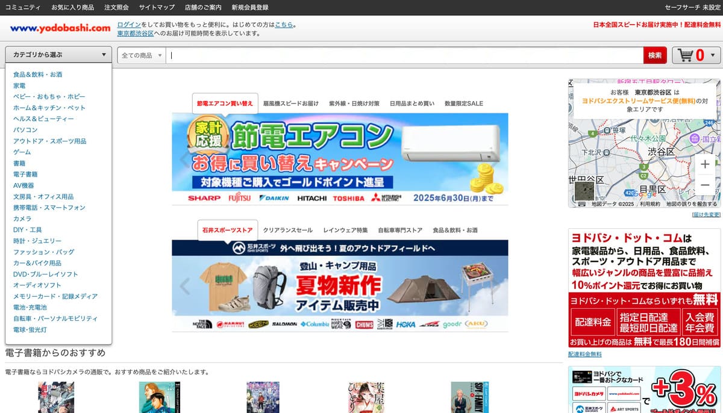Viewport: 723px width, 413px height.
Task: Click the 配達料金無料 link below the red banner
Action: (x=584, y=354)
